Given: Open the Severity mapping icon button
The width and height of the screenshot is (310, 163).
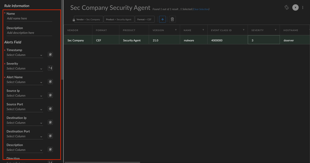Looking at the screenshot, I should [x=50, y=68].
